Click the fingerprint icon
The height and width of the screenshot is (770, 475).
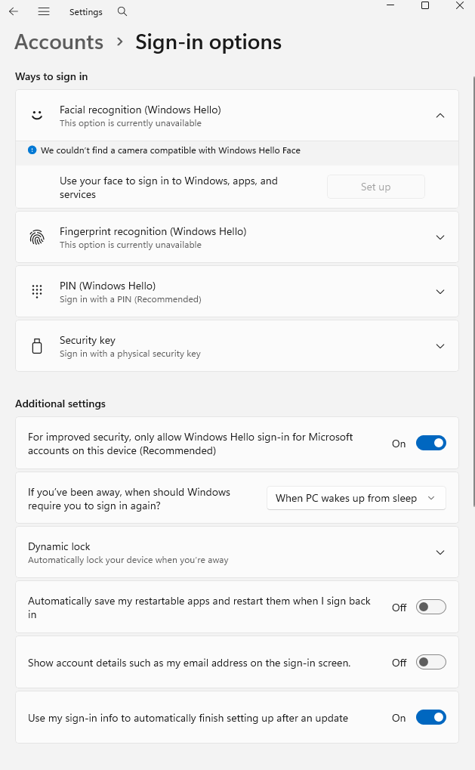point(37,237)
